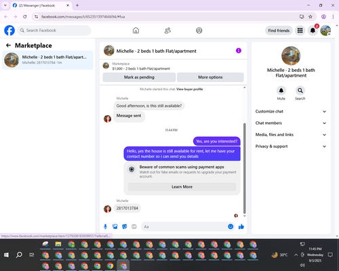Open the Facebook logo home link
339x271 pixels.
click(x=9, y=30)
